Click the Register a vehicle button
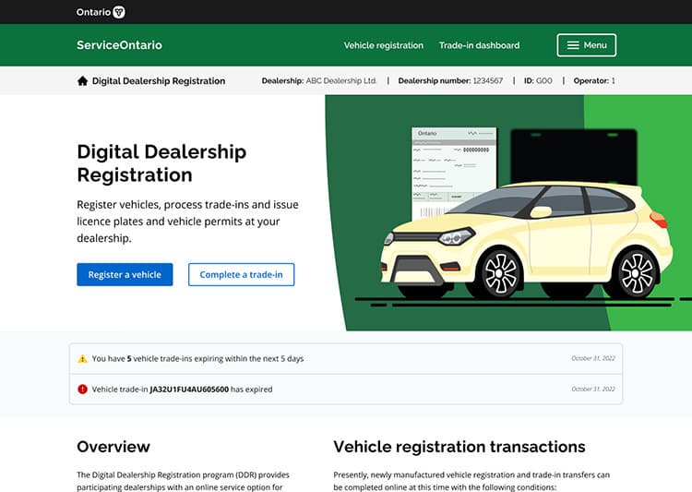The image size is (692, 492). (x=125, y=275)
